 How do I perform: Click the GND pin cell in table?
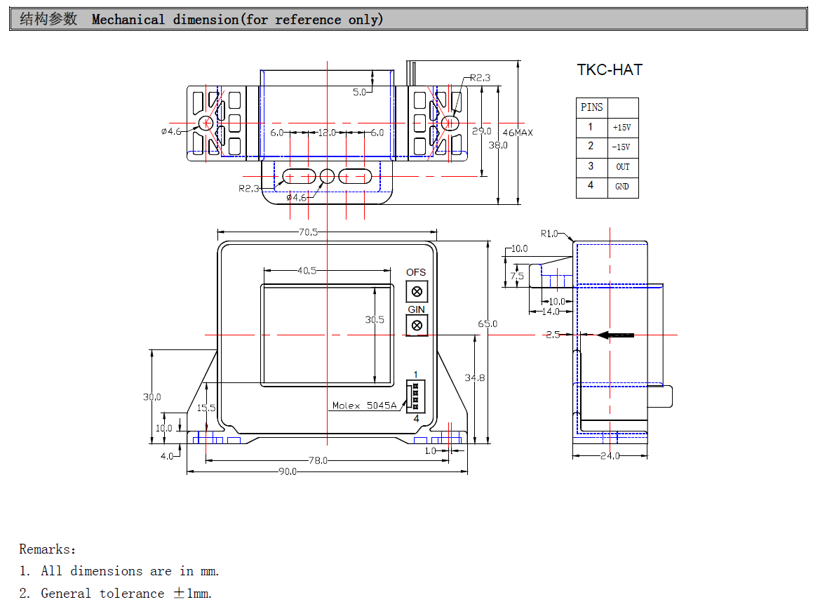(621, 187)
